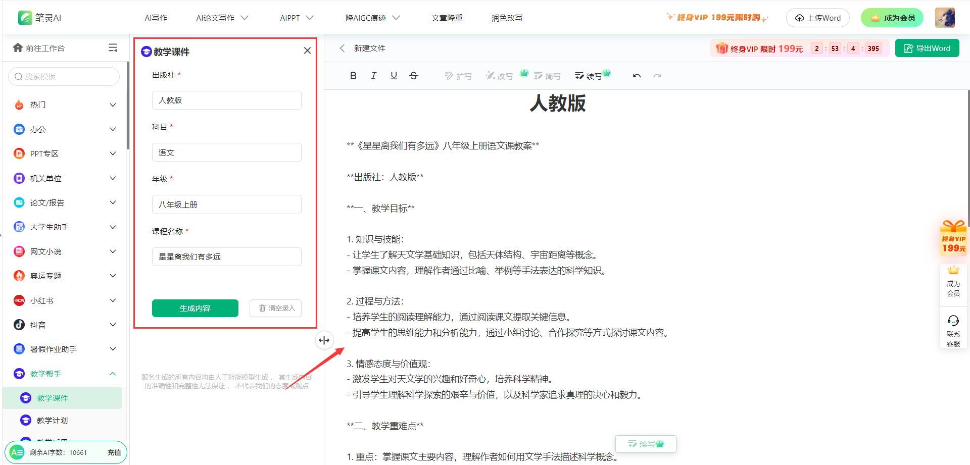Open the 文章降重 menu item
Image resolution: width=970 pixels, height=465 pixels.
click(447, 18)
